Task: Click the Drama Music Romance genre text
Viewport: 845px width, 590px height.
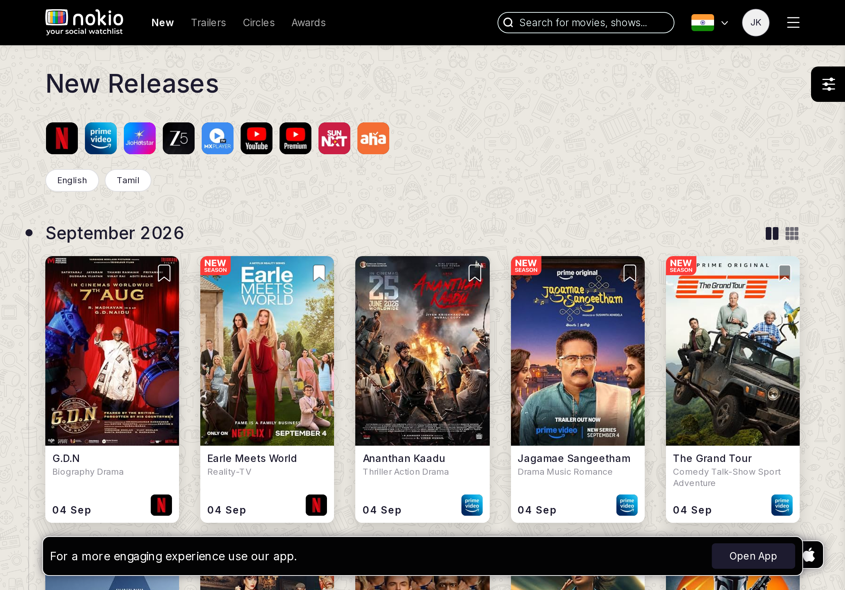Action: click(565, 472)
